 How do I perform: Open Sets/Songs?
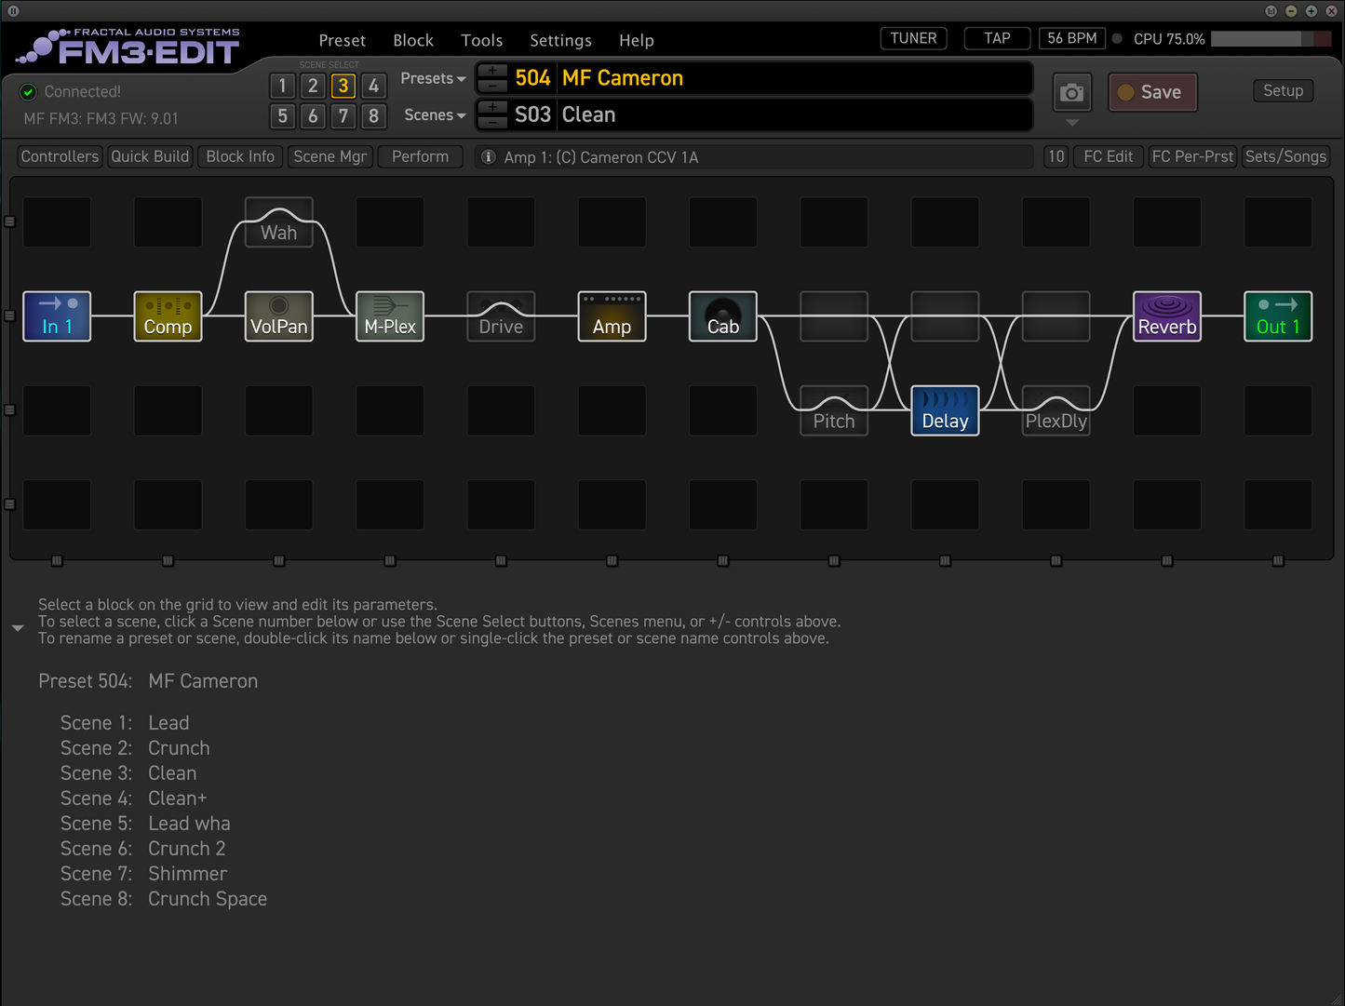click(x=1285, y=156)
